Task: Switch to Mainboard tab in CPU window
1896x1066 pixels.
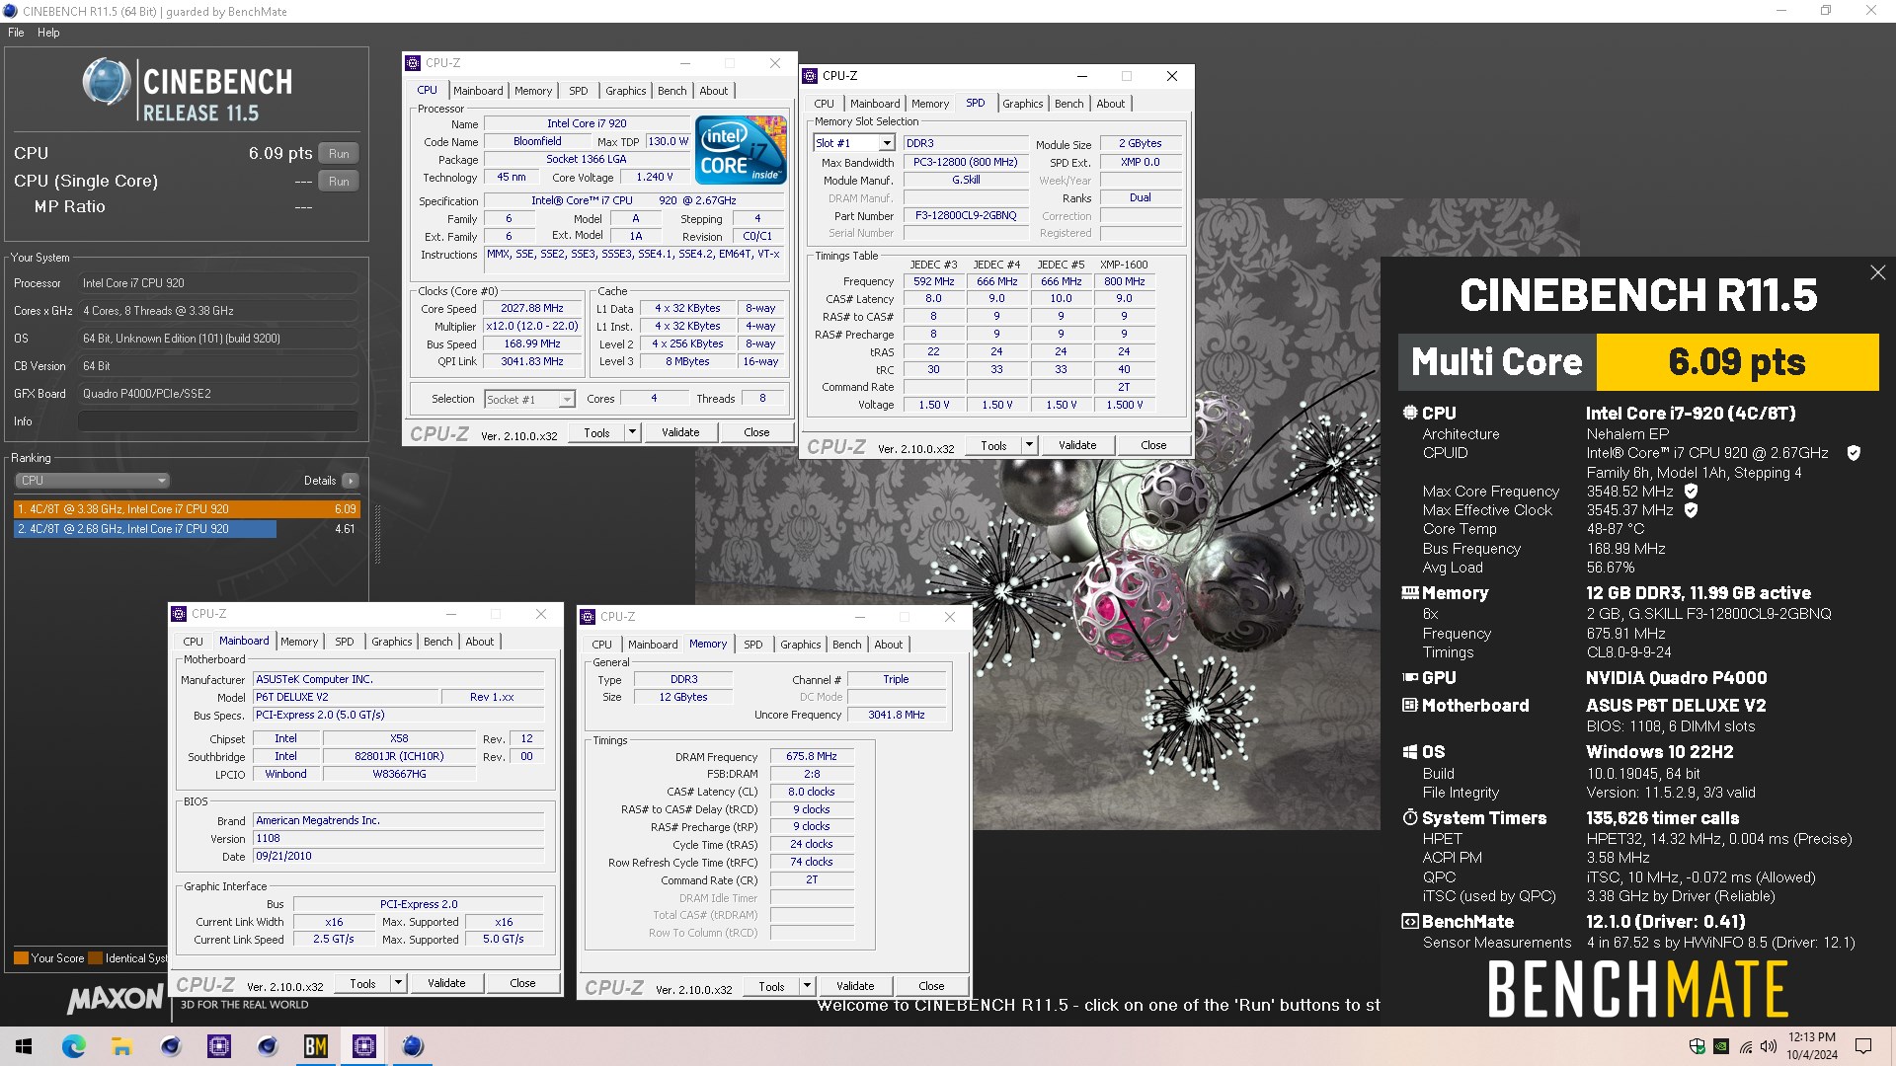Action: pos(478,91)
